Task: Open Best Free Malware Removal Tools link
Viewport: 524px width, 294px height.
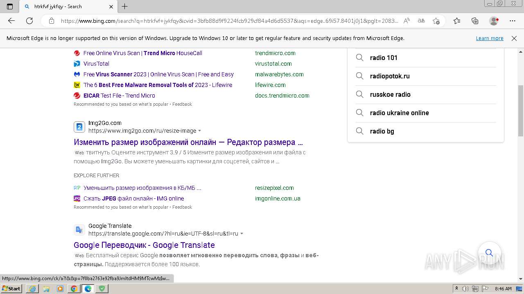Action: coord(158,85)
